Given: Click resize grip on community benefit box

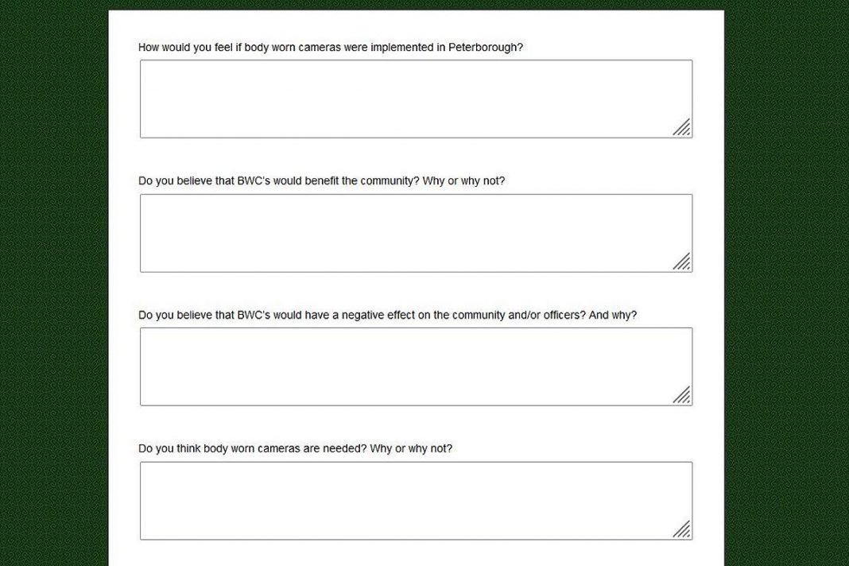Looking at the screenshot, I should click(x=682, y=262).
